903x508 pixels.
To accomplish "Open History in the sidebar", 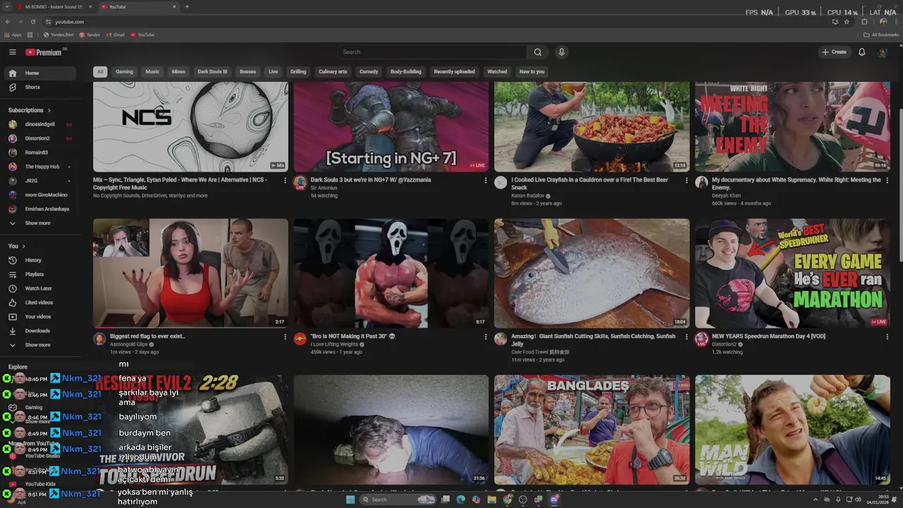I will point(41,260).
